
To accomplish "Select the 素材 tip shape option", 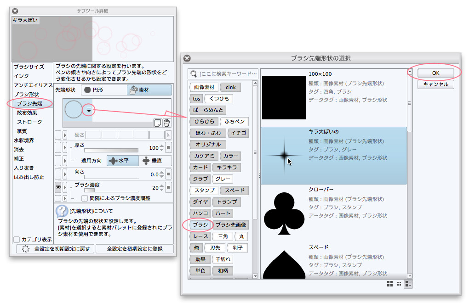I will click(149, 90).
